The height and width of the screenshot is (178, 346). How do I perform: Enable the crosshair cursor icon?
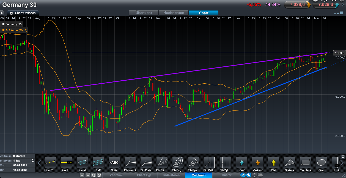pos(254,175)
